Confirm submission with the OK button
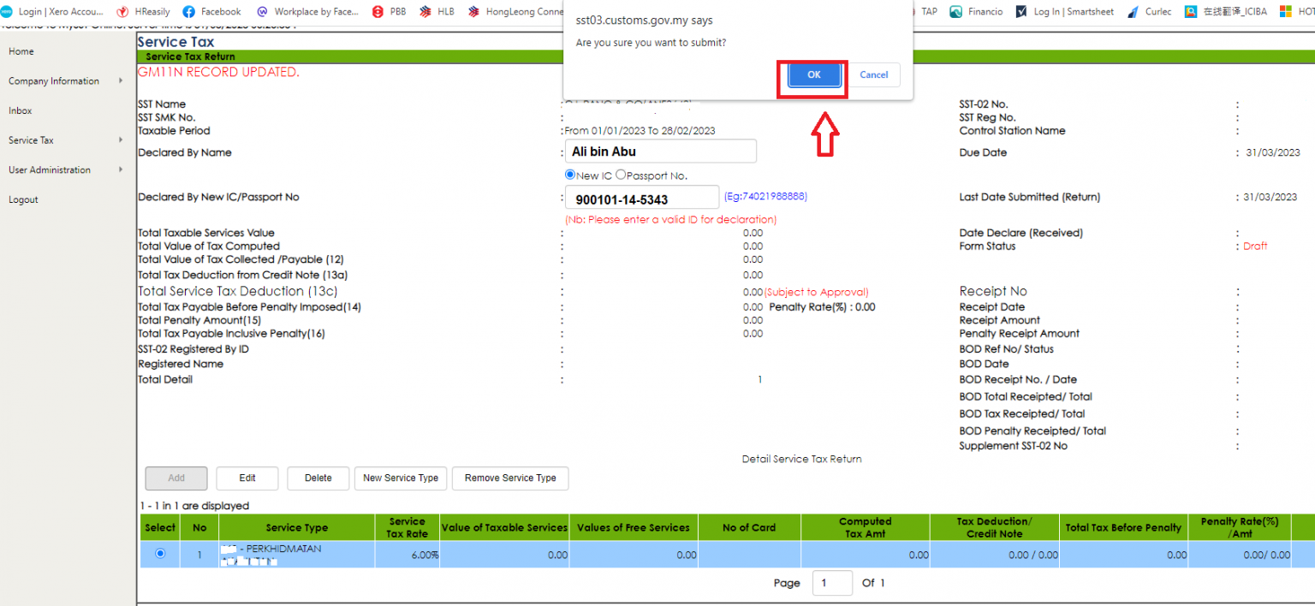 [813, 75]
